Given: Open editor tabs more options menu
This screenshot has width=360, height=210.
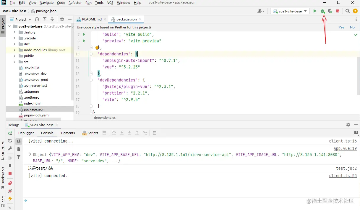Looking at the screenshot, I should (356, 19).
